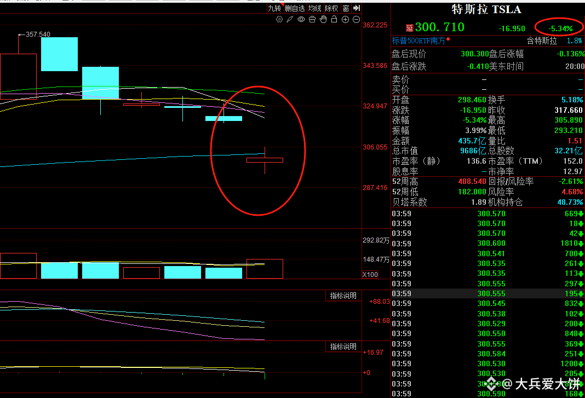The height and width of the screenshot is (398, 585).
Task: Click 市盈率(TTM) value 152.0
Action: [573, 161]
